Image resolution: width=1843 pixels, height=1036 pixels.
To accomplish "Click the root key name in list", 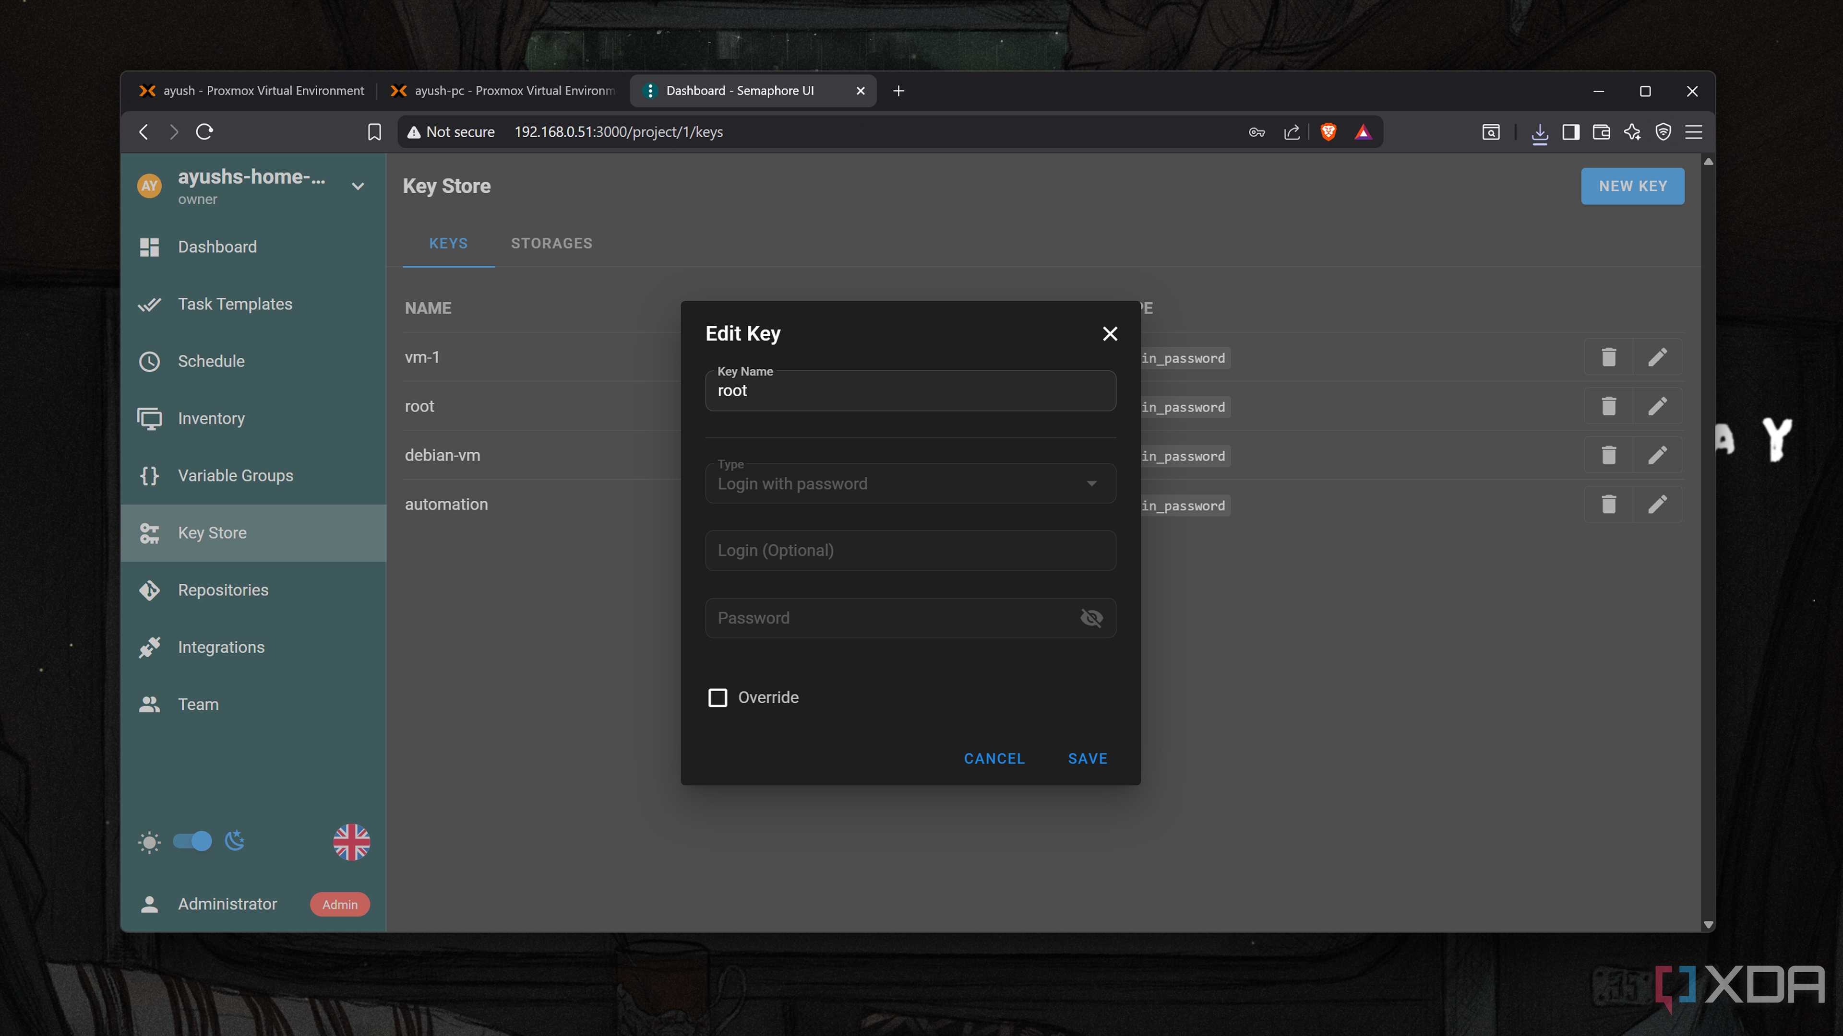I will 419,406.
